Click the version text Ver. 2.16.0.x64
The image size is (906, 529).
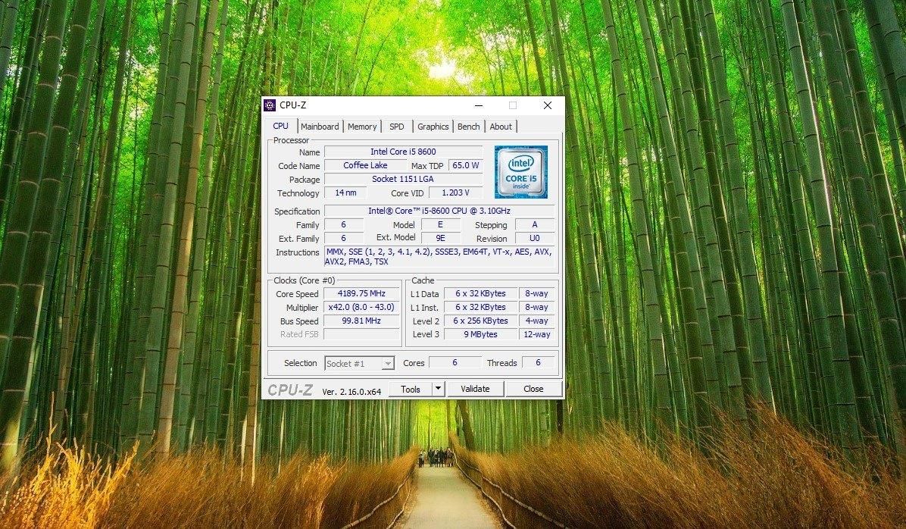(x=351, y=391)
